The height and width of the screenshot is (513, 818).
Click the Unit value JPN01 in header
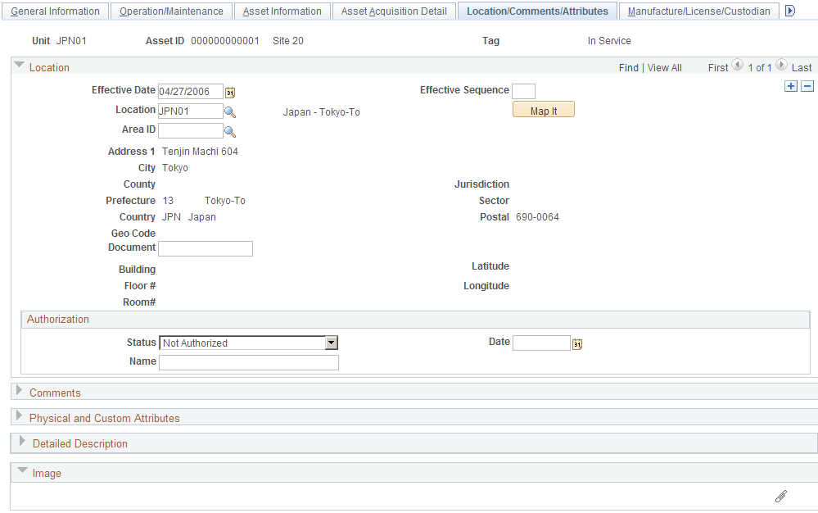(71, 41)
